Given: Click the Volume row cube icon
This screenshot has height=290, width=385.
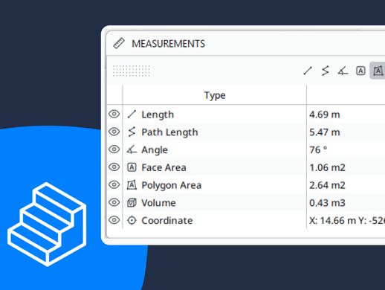Looking at the screenshot, I should click(132, 203).
